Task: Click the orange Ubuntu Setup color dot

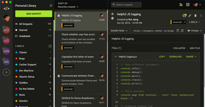Action: pos(16,77)
